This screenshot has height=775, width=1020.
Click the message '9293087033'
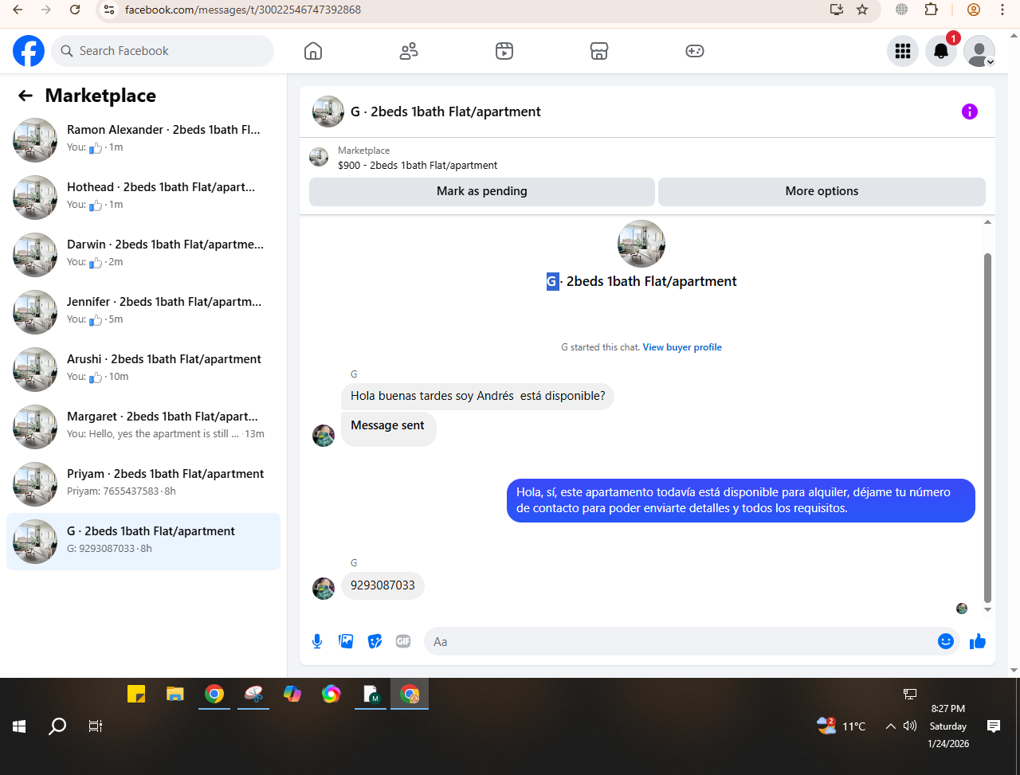tap(382, 585)
